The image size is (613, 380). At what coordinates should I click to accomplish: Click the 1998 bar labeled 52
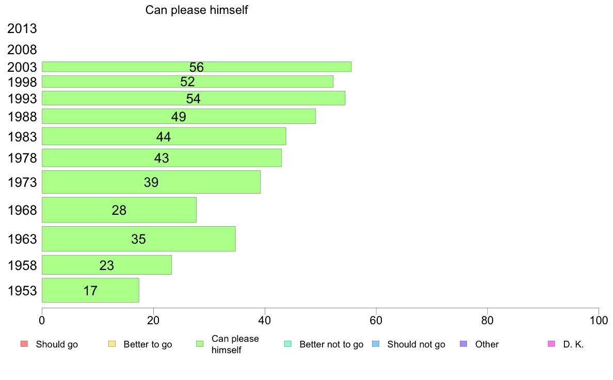point(188,82)
